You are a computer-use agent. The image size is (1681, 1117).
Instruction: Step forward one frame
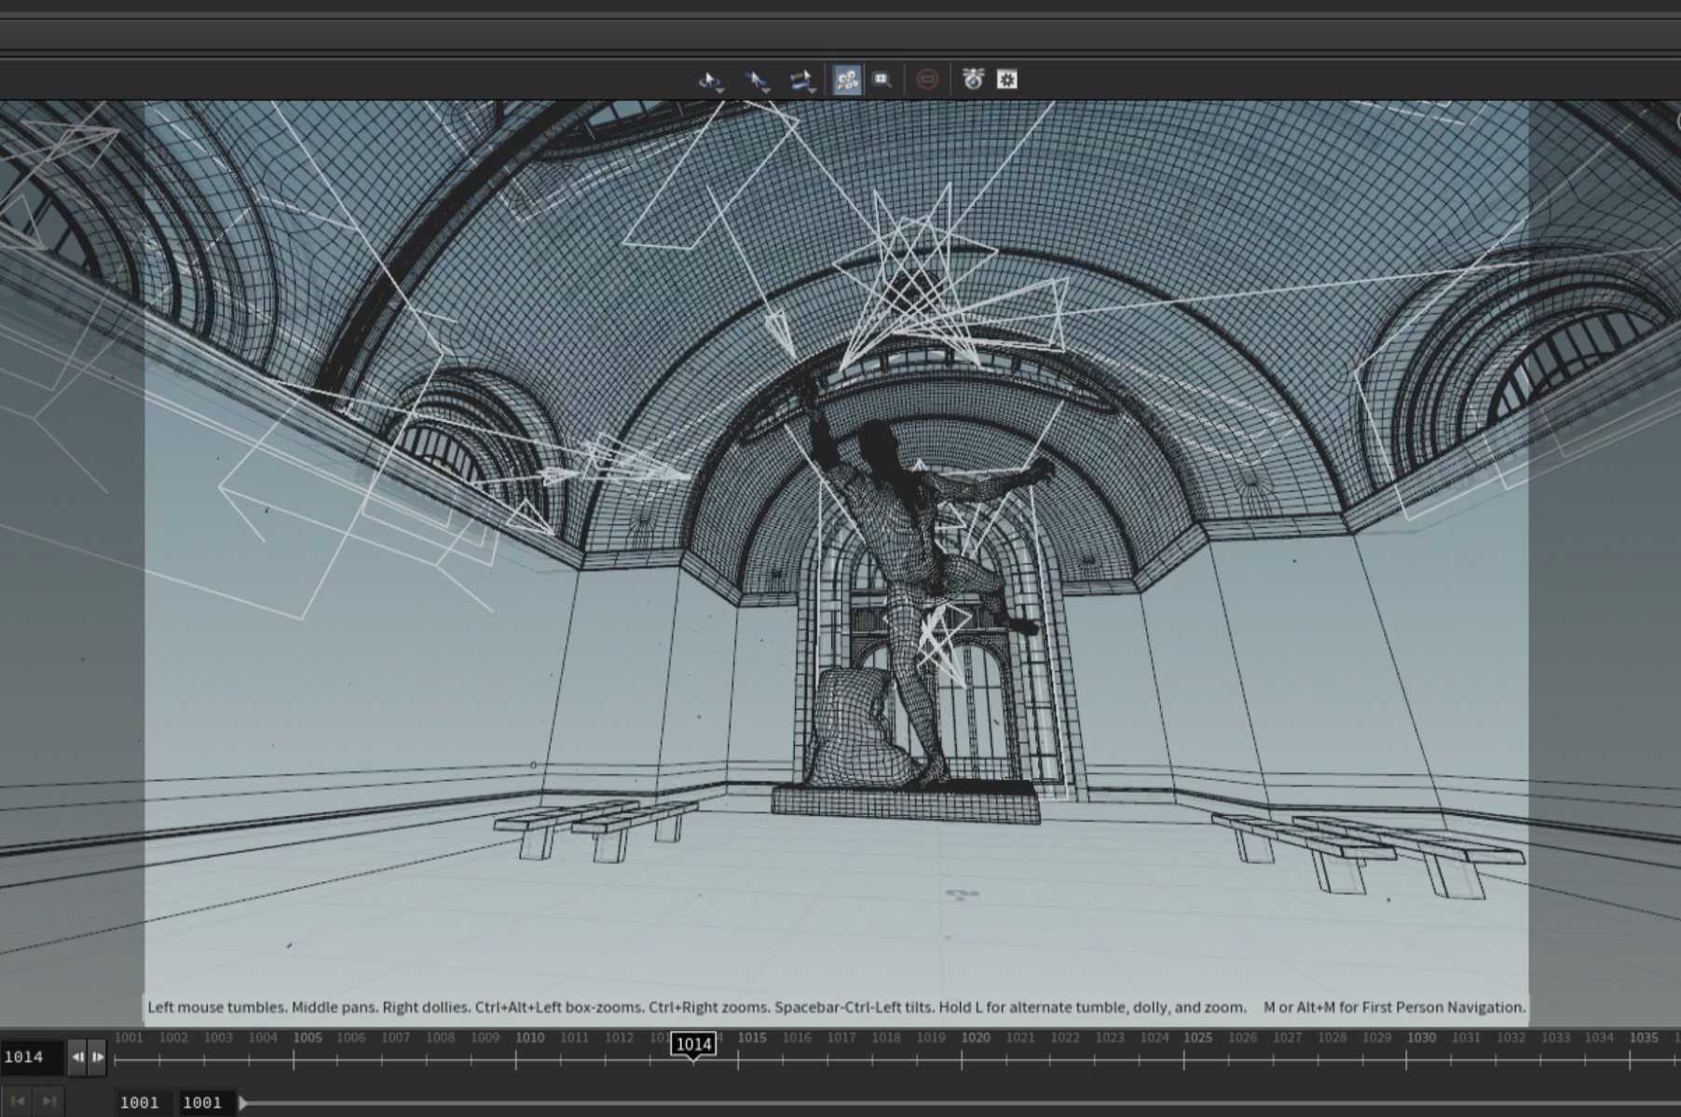click(98, 1057)
